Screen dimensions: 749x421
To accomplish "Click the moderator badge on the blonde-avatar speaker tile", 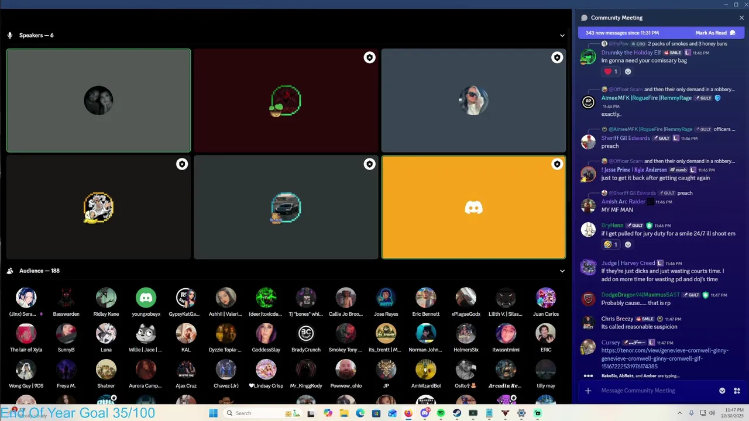I will tap(557, 57).
